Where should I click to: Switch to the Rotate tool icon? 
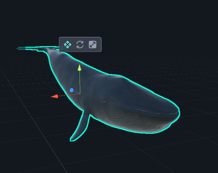click(80, 44)
